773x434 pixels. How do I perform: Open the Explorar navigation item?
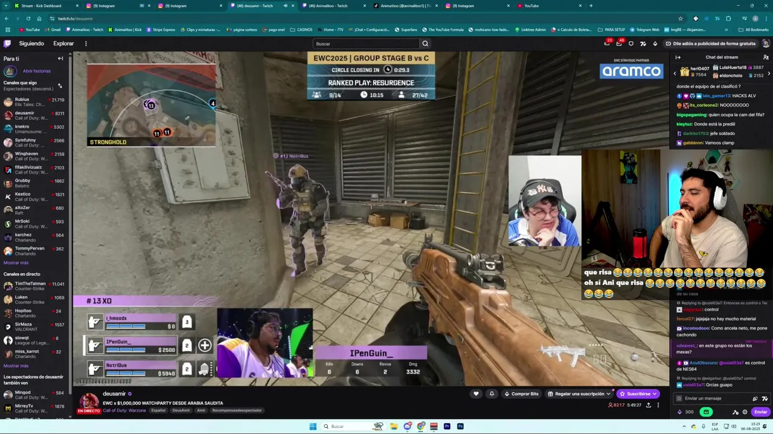coord(63,43)
